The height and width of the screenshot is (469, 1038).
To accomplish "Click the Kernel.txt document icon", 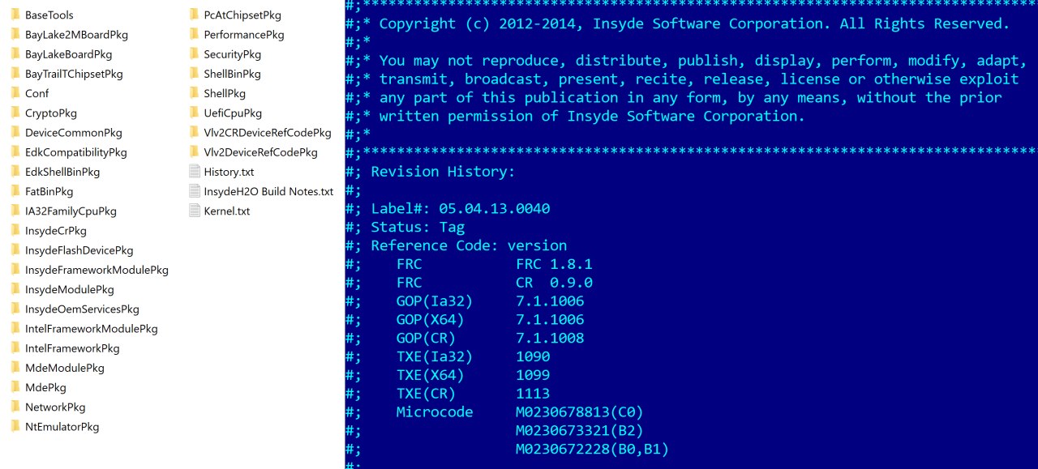I will 194,211.
